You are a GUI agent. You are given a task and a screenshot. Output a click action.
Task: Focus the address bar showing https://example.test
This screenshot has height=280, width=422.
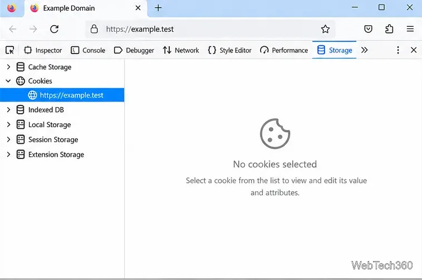pos(210,29)
